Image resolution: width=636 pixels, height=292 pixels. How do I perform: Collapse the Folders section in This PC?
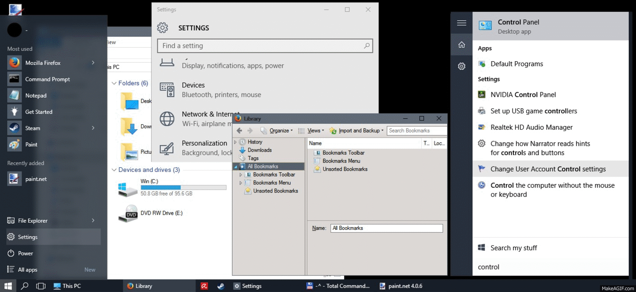tap(114, 83)
